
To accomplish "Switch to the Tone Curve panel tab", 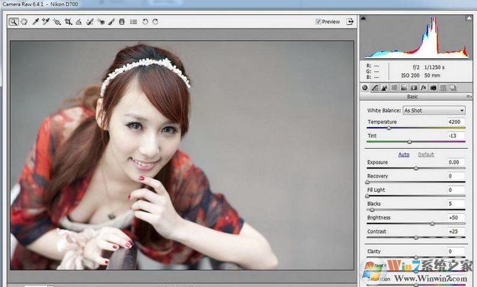I will click(375, 88).
